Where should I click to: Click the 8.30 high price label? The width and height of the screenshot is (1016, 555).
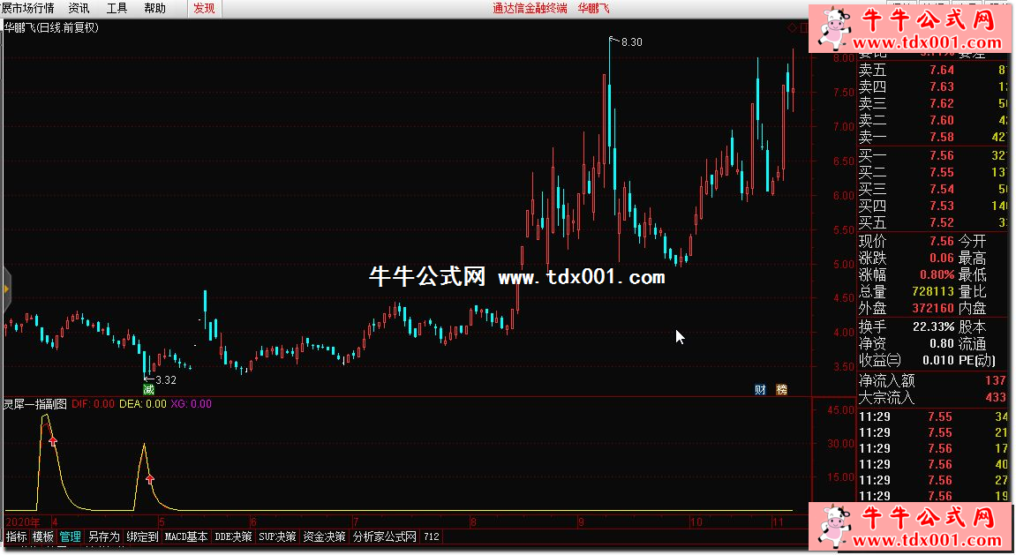point(632,42)
